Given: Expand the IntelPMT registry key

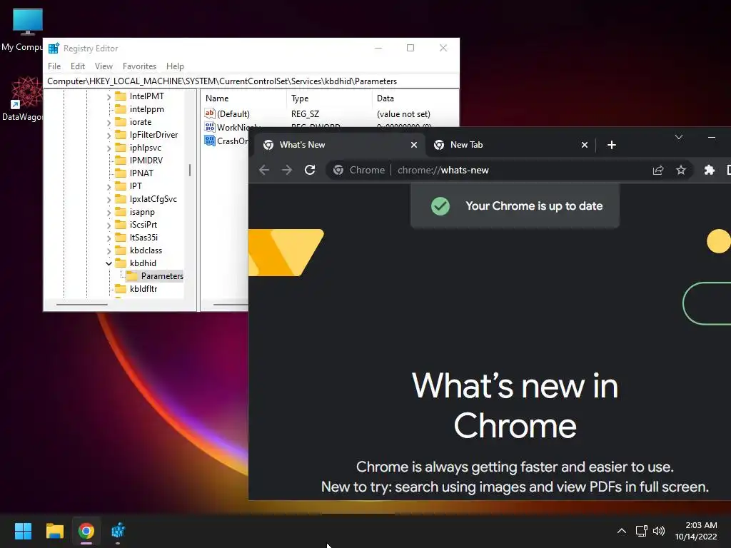Looking at the screenshot, I should click(109, 97).
